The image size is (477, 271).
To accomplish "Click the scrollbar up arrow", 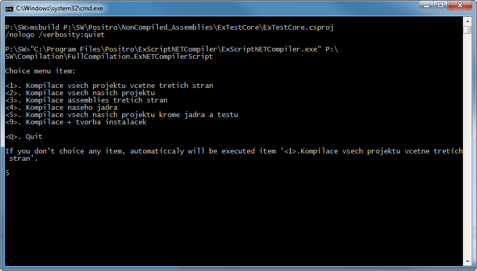I will click(x=467, y=21).
